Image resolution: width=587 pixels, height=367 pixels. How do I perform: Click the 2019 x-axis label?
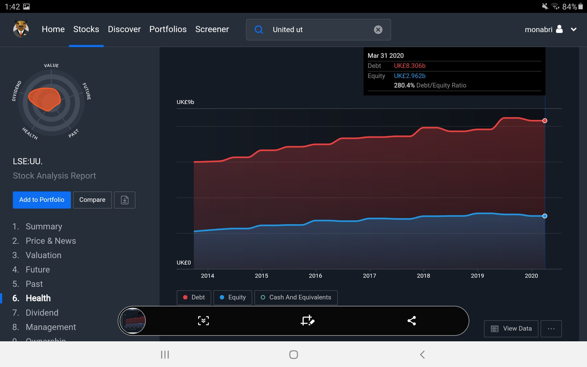[x=477, y=276]
